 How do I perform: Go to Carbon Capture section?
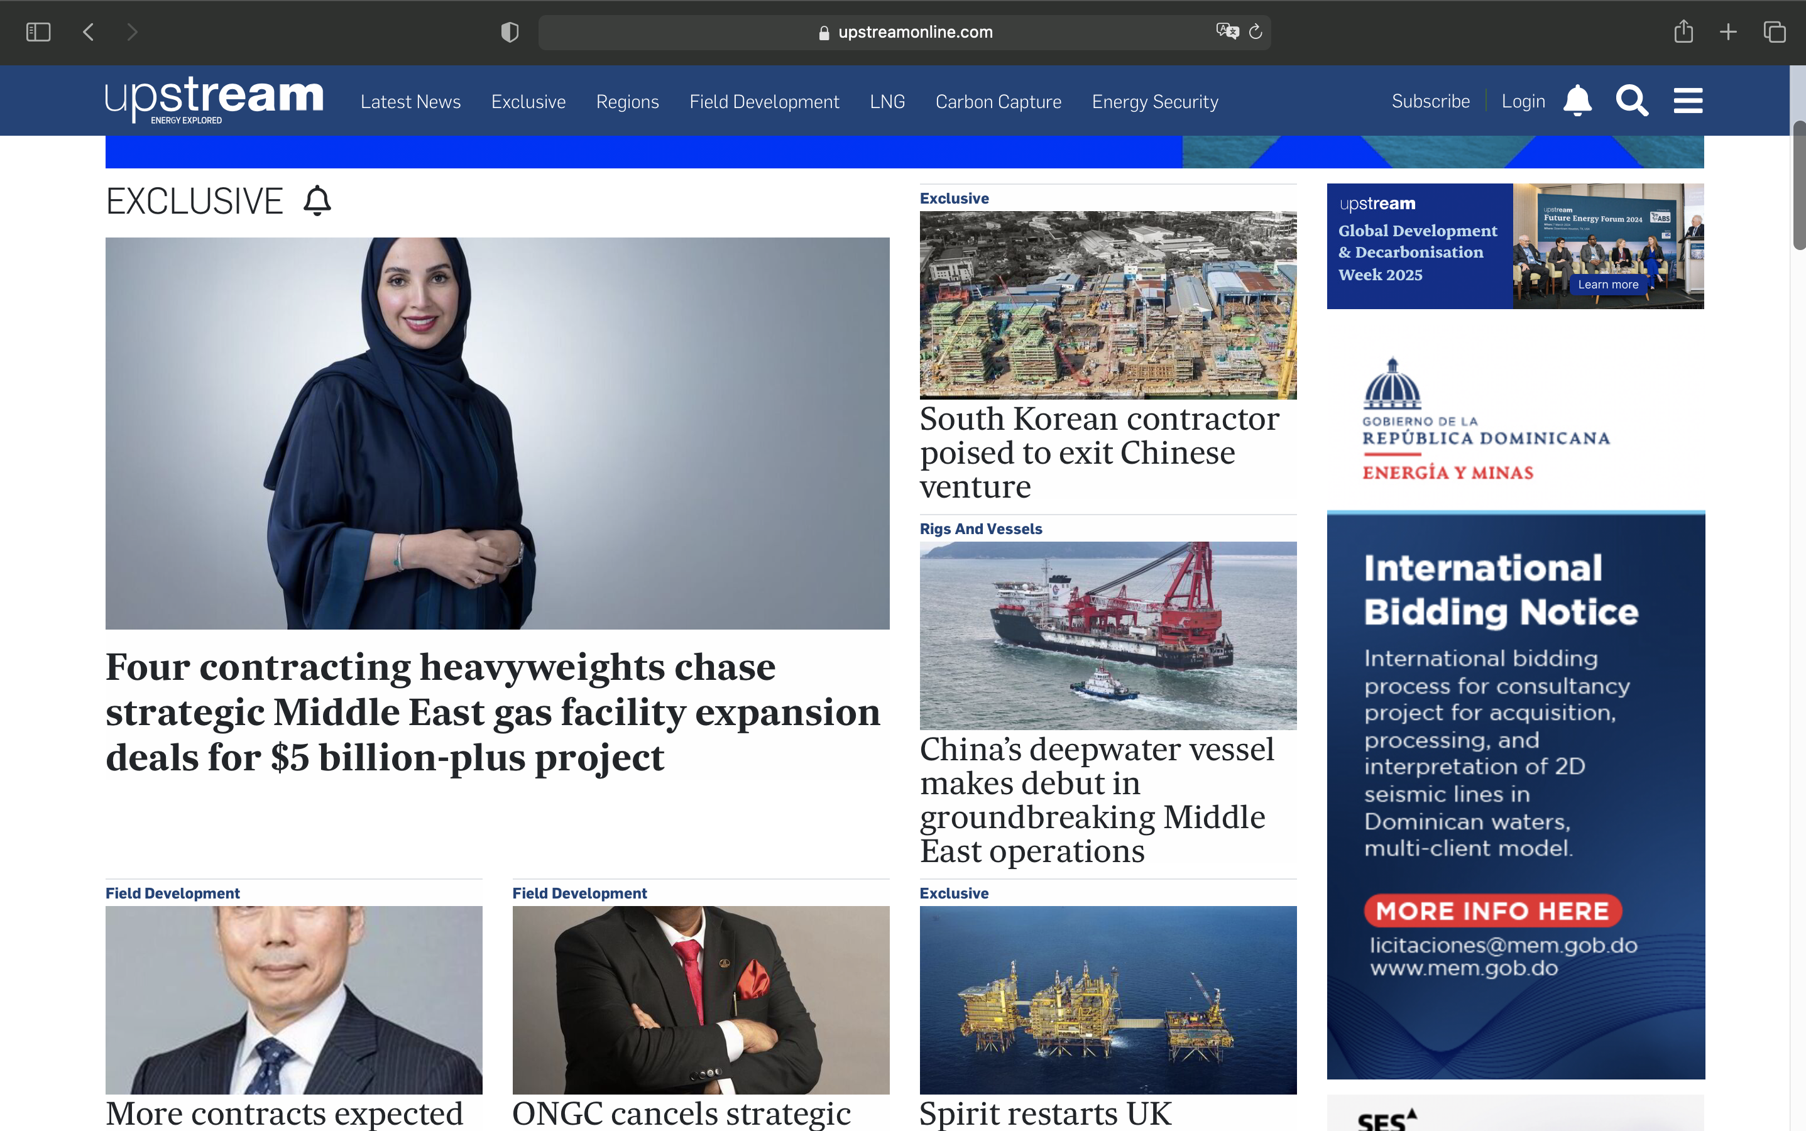(998, 102)
